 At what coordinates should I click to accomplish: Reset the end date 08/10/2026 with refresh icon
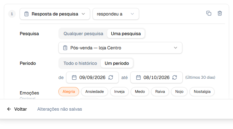point(175,77)
